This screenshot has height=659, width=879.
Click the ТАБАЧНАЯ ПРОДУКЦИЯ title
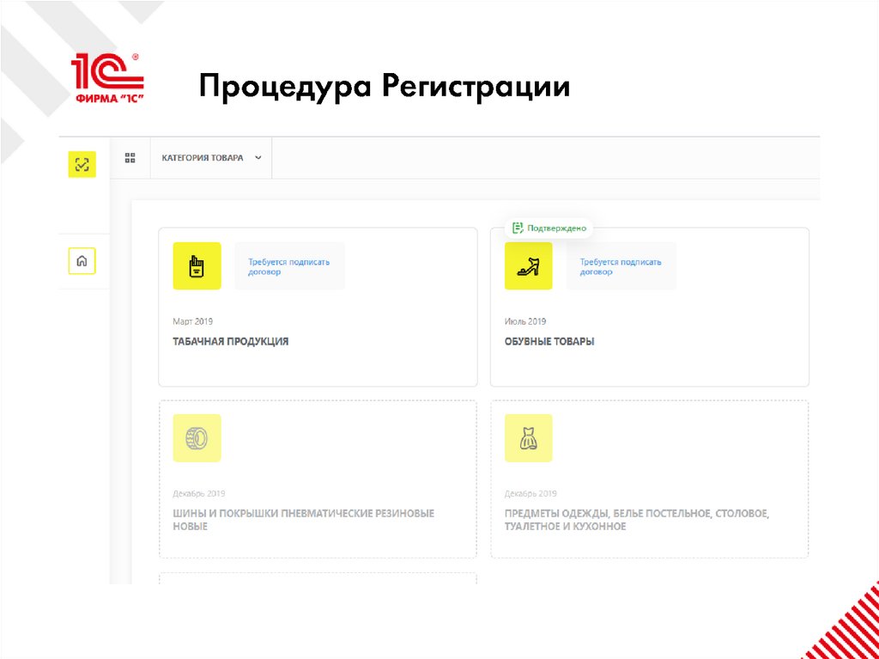tap(230, 341)
